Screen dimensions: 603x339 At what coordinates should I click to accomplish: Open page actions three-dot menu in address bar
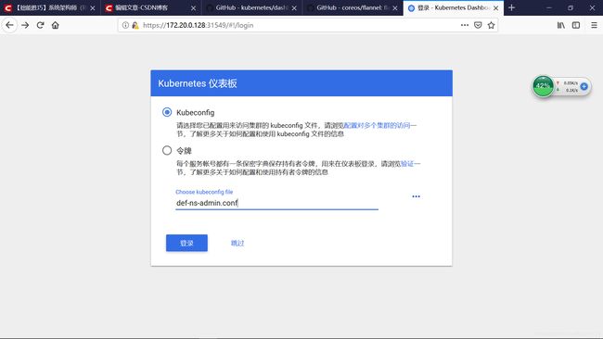(x=465, y=25)
